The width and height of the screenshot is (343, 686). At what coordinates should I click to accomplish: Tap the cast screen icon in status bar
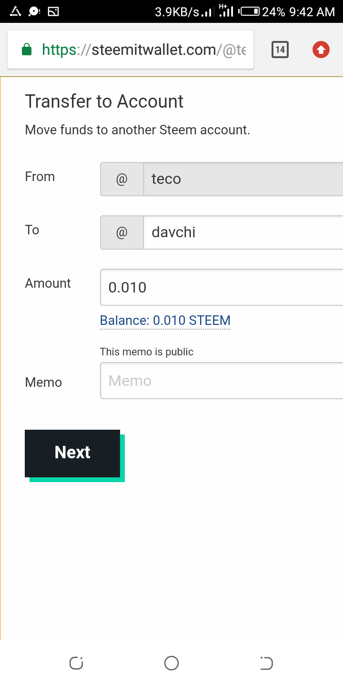coord(53,11)
